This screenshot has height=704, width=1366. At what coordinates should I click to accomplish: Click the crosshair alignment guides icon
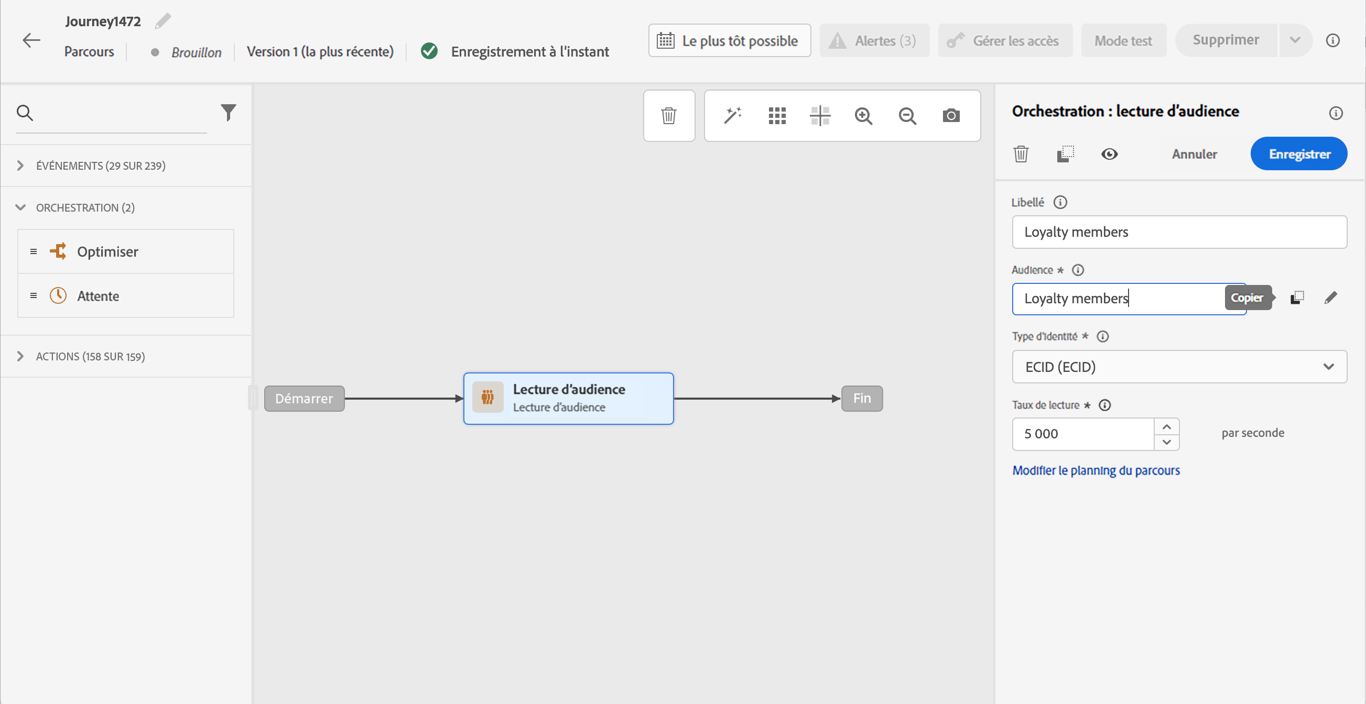(820, 115)
